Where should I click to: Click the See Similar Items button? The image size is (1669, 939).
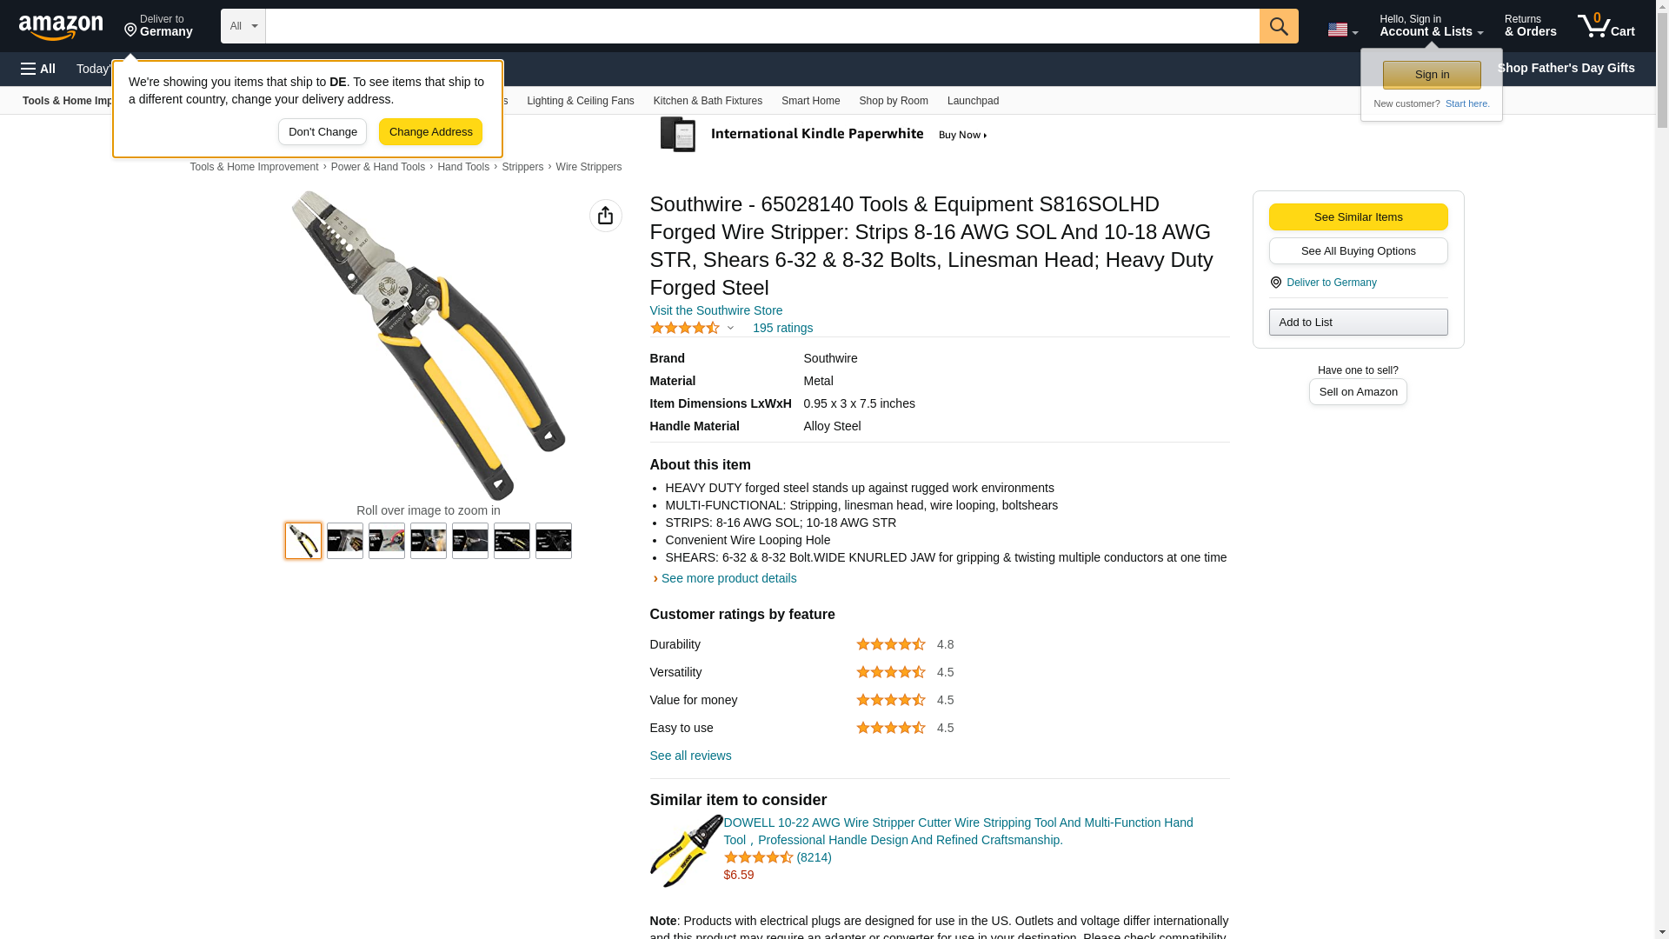tap(1358, 217)
